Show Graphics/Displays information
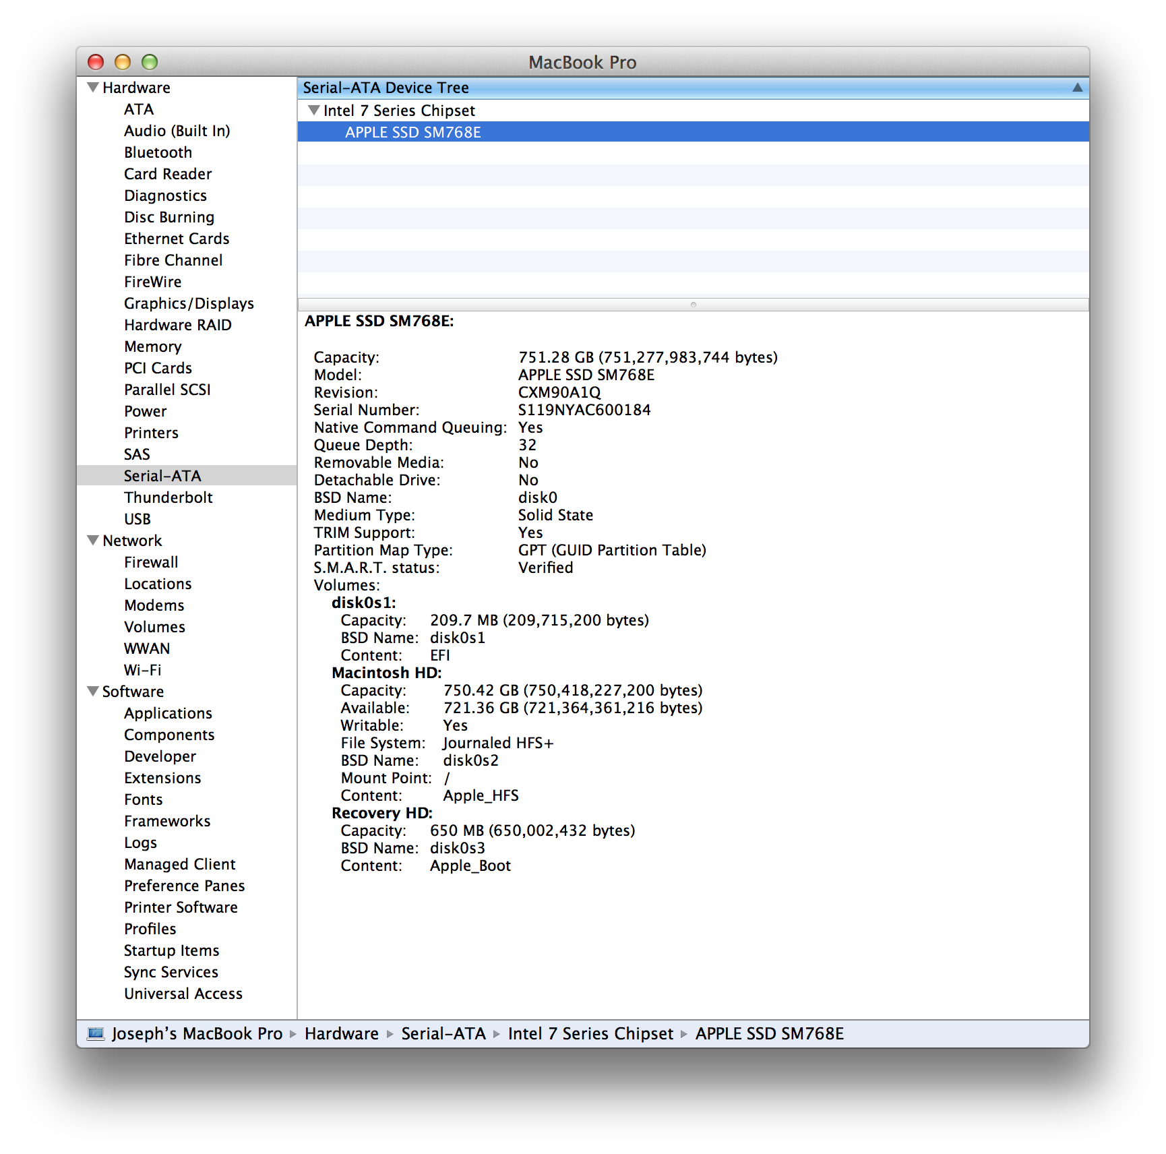1166x1154 pixels. pos(189,303)
